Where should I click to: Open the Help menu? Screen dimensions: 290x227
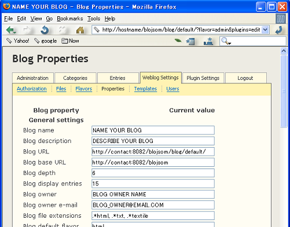tap(110, 19)
